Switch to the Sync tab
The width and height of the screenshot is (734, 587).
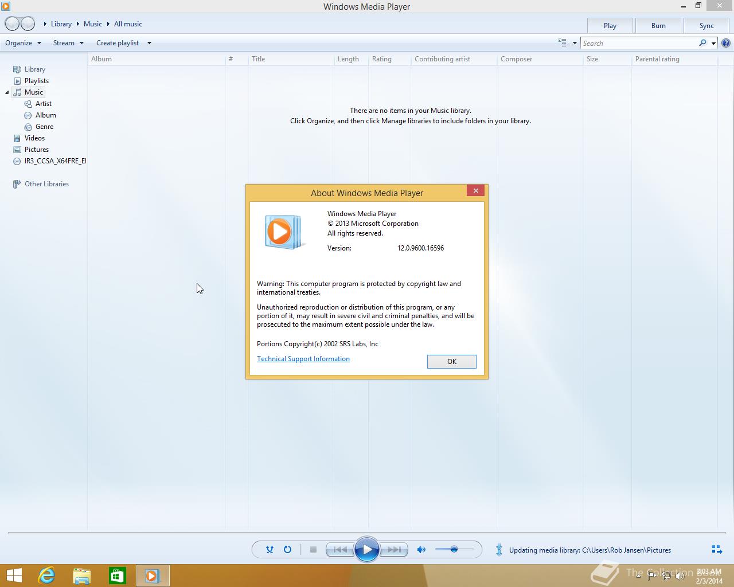coord(706,25)
